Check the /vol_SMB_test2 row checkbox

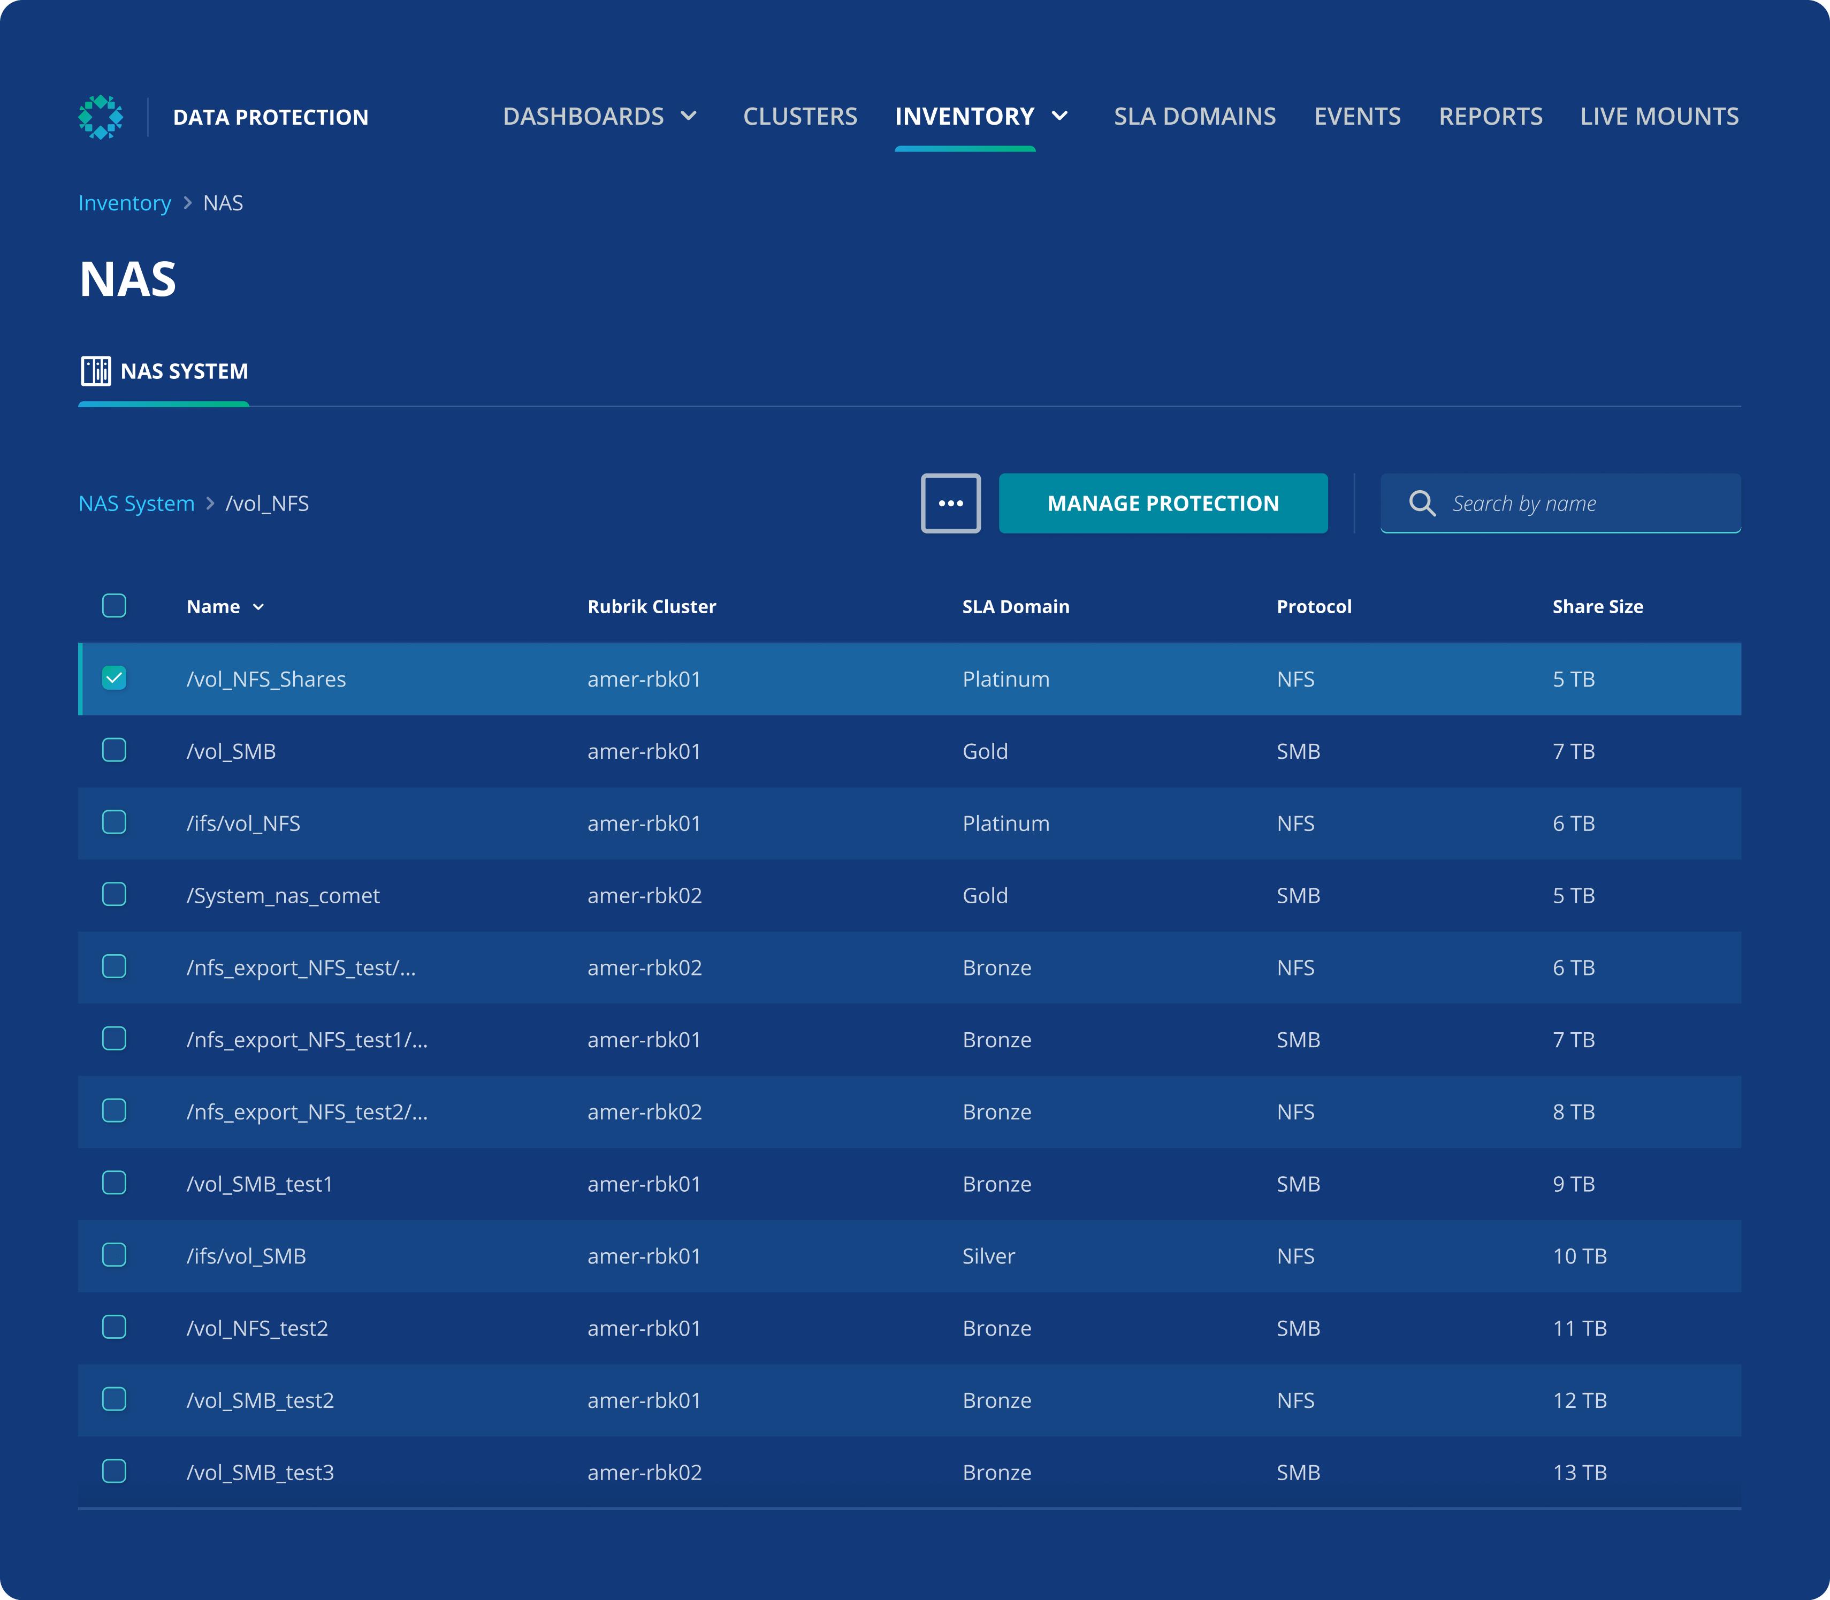click(x=115, y=1399)
